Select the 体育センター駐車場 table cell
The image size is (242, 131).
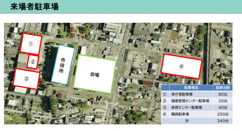coord(191,108)
